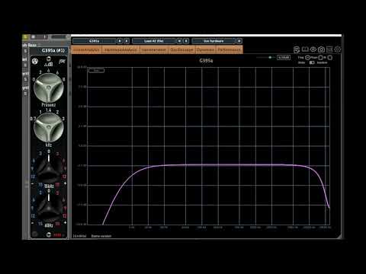This screenshot has height=274, width=366.
Task: Take a snapshot with the camera icon
Action: click(321, 49)
